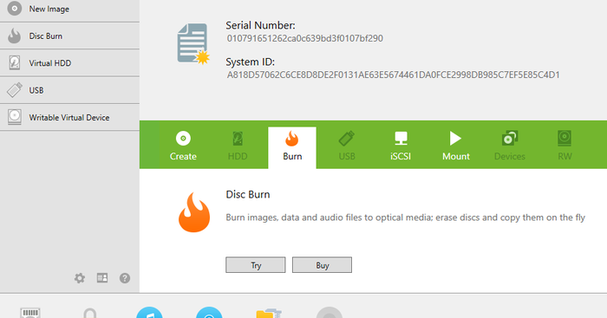Image resolution: width=607 pixels, height=318 pixels.
Task: Click the zipped folder icon in bottom bar
Action: pos(269,313)
